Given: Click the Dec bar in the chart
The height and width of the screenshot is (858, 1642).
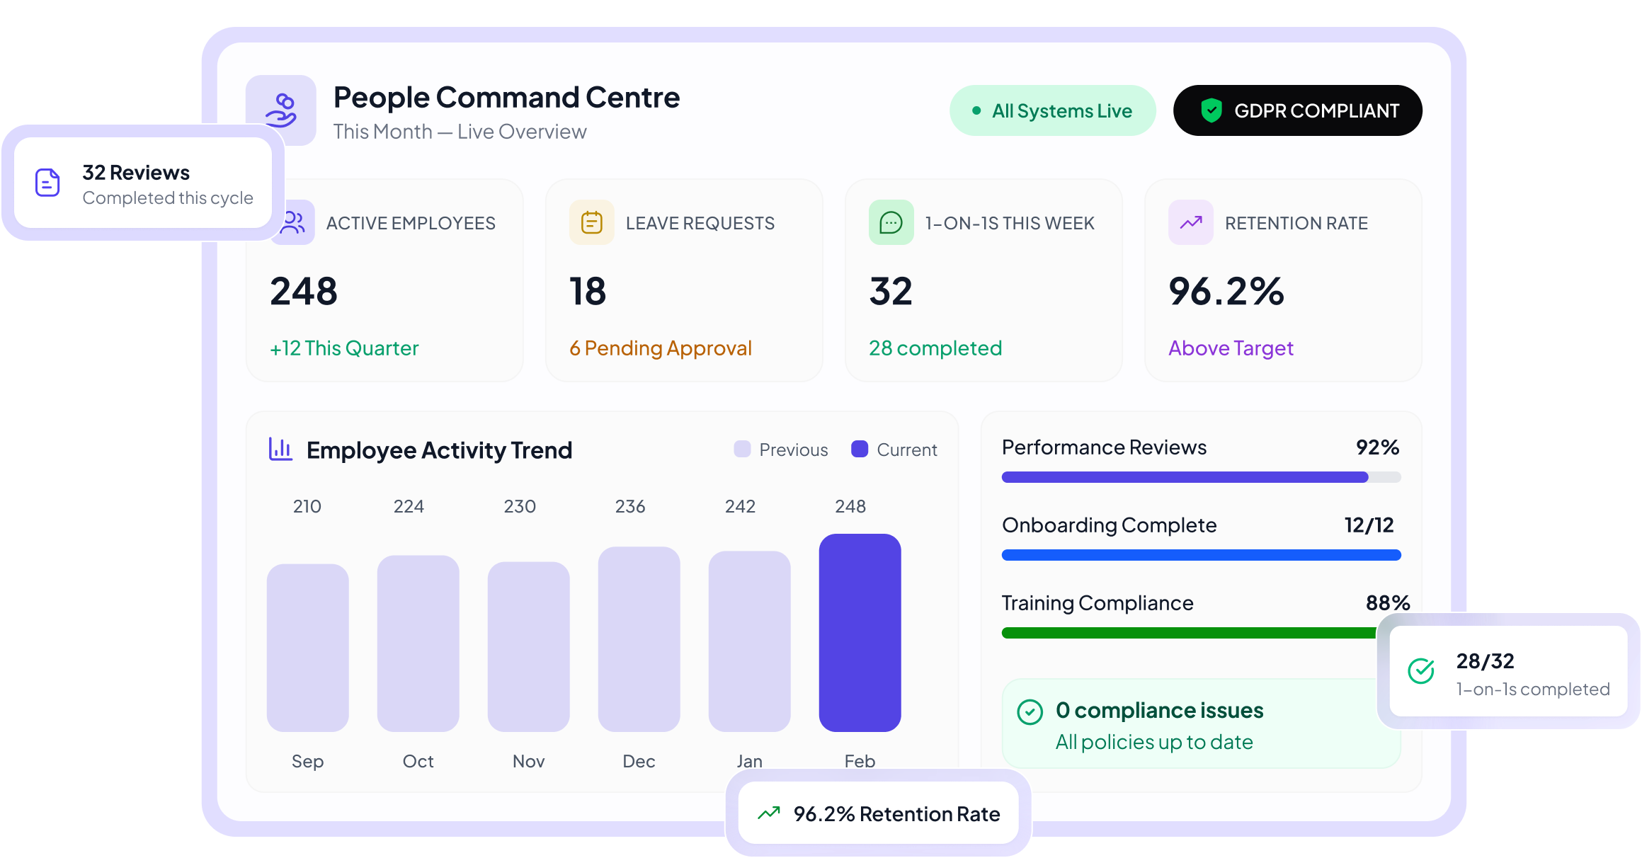Looking at the screenshot, I should pyautogui.click(x=639, y=639).
